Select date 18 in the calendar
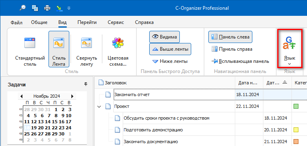The width and height of the screenshot is (307, 146). [27, 128]
